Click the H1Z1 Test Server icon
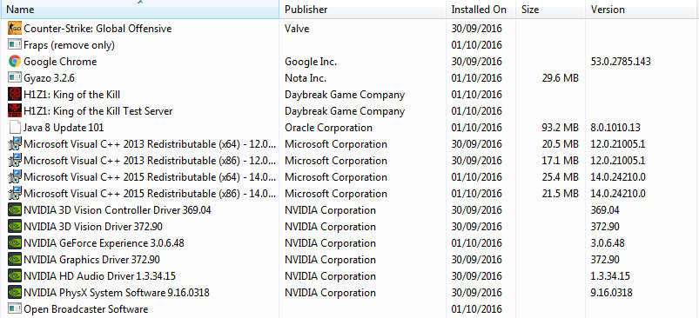Screen dimensions: 699x318 pyautogui.click(x=15, y=110)
